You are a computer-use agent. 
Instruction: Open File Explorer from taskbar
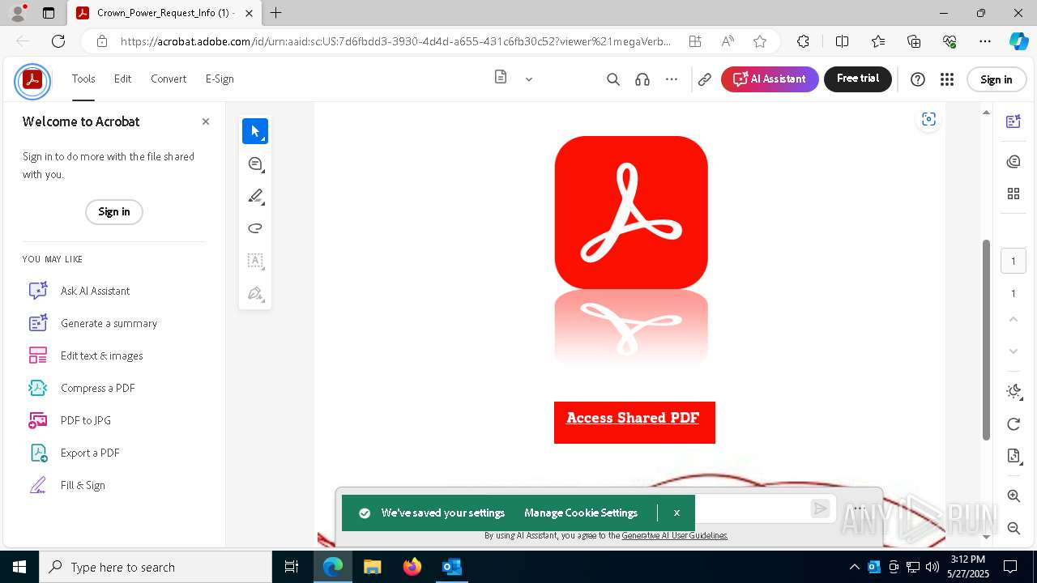coord(373,567)
